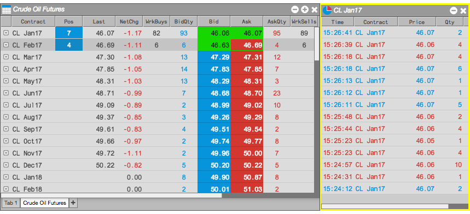470x214 pixels.
Task: Select the Crude Oil Futures tab
Action: click(44, 203)
